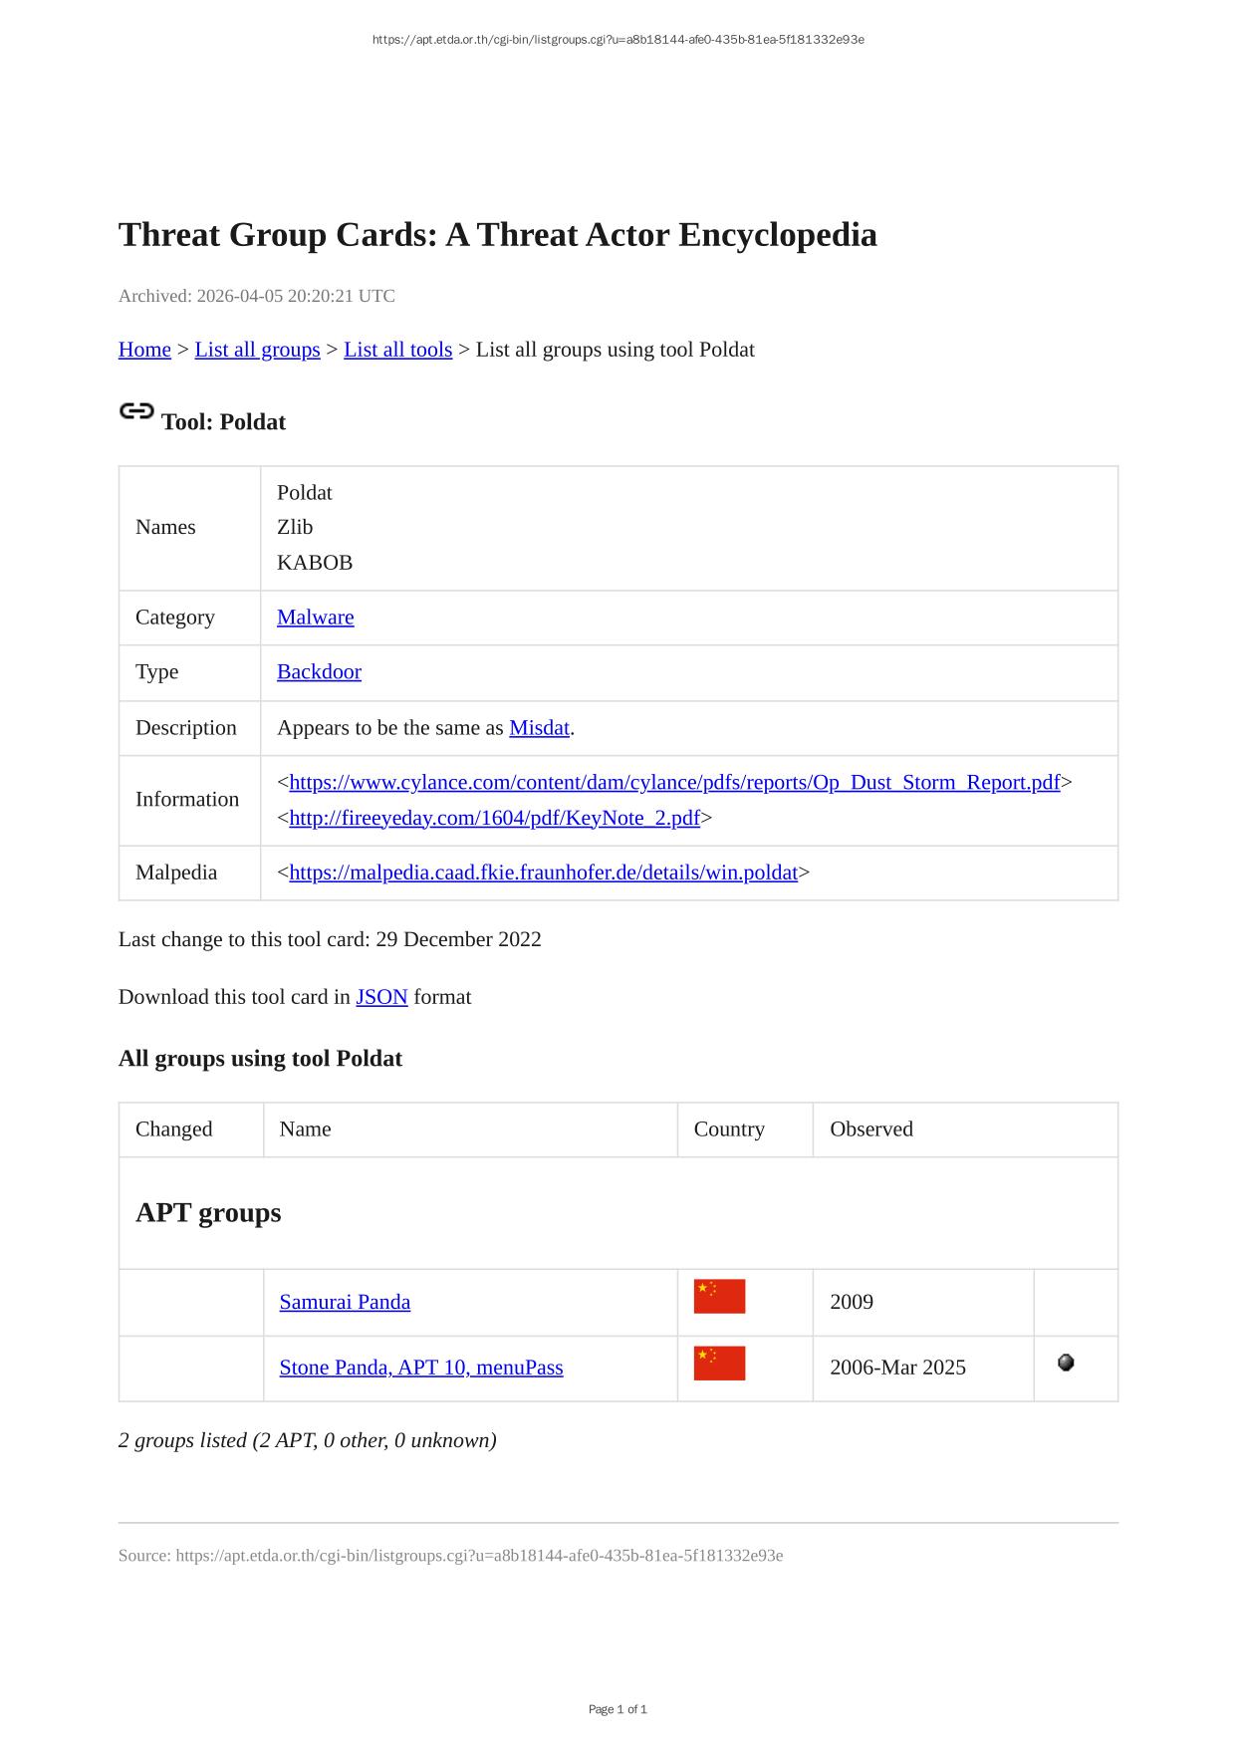The width and height of the screenshot is (1237, 1749).
Task: Open the List all groups breadcrumb
Action: coord(257,350)
